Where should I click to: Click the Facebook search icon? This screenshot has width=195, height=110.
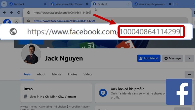[x=17, y=22]
